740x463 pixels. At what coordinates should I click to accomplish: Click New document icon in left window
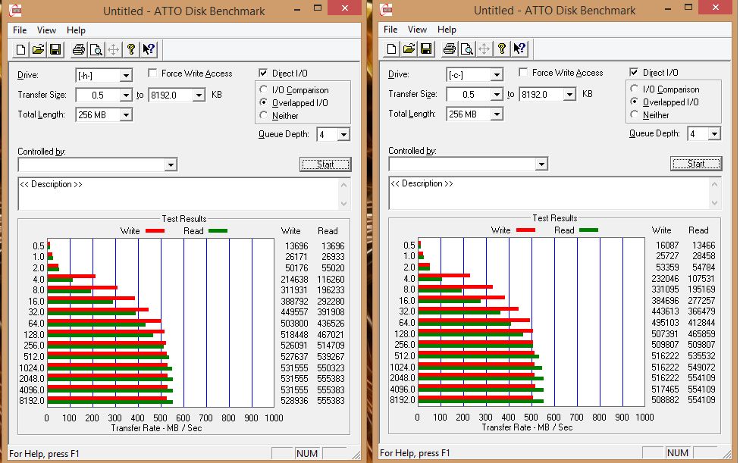tap(20, 49)
